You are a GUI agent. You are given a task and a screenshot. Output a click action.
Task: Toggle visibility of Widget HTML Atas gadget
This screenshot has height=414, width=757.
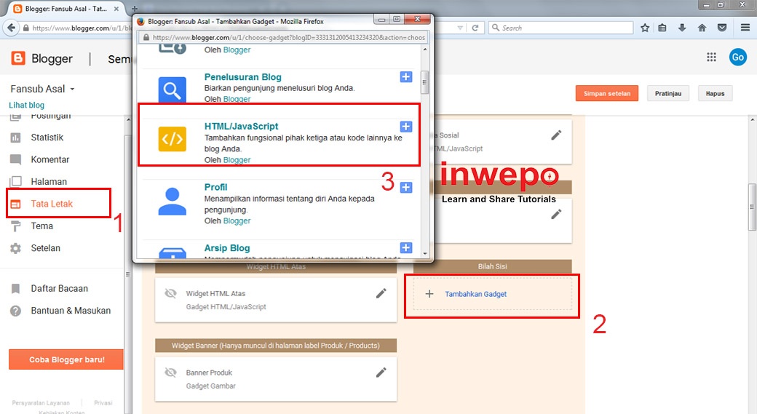pos(170,293)
